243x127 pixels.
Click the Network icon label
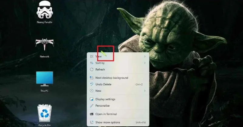coord(45,57)
